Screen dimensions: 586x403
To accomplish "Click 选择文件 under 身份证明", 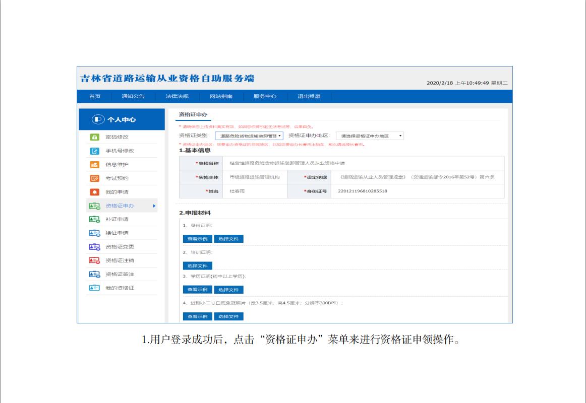I will (x=228, y=239).
